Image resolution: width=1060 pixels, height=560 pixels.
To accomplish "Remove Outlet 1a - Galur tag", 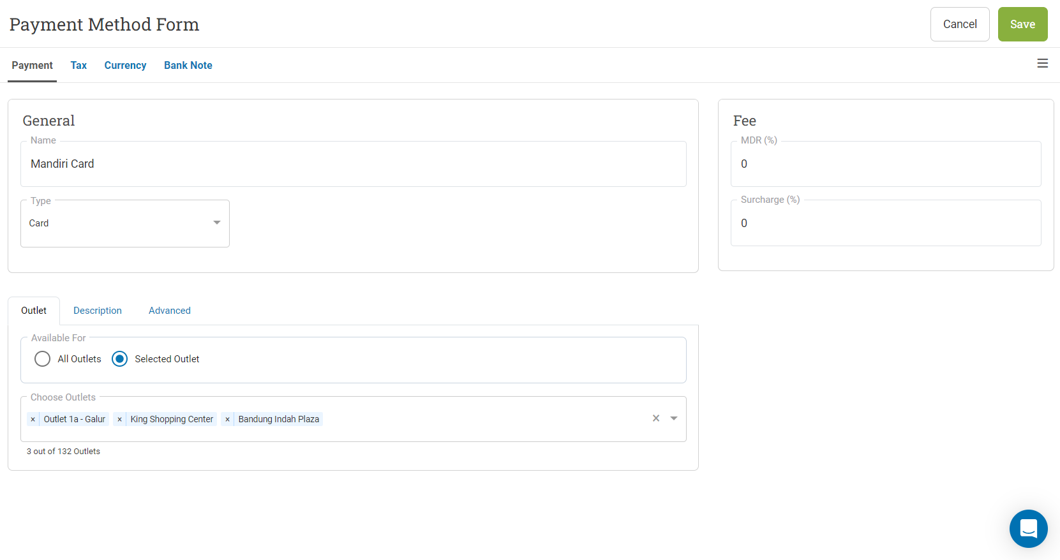I will 33,419.
